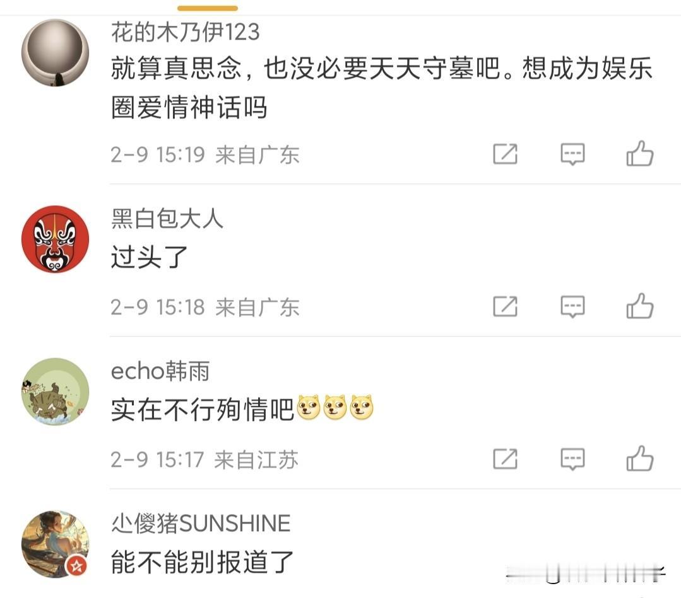Tap the yellow drag handle at top
This screenshot has height=598, width=681.
(208, 8)
